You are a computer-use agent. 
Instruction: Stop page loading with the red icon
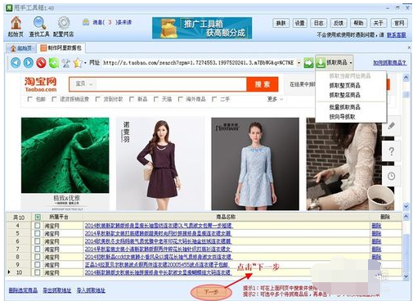point(41,63)
